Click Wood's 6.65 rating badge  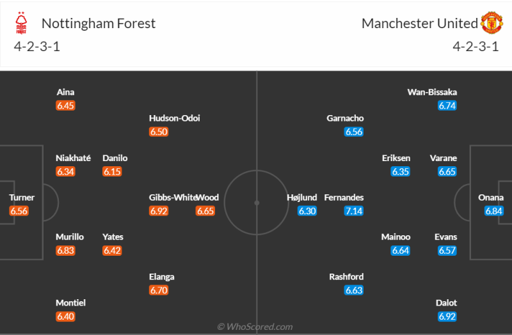pyautogui.click(x=205, y=211)
